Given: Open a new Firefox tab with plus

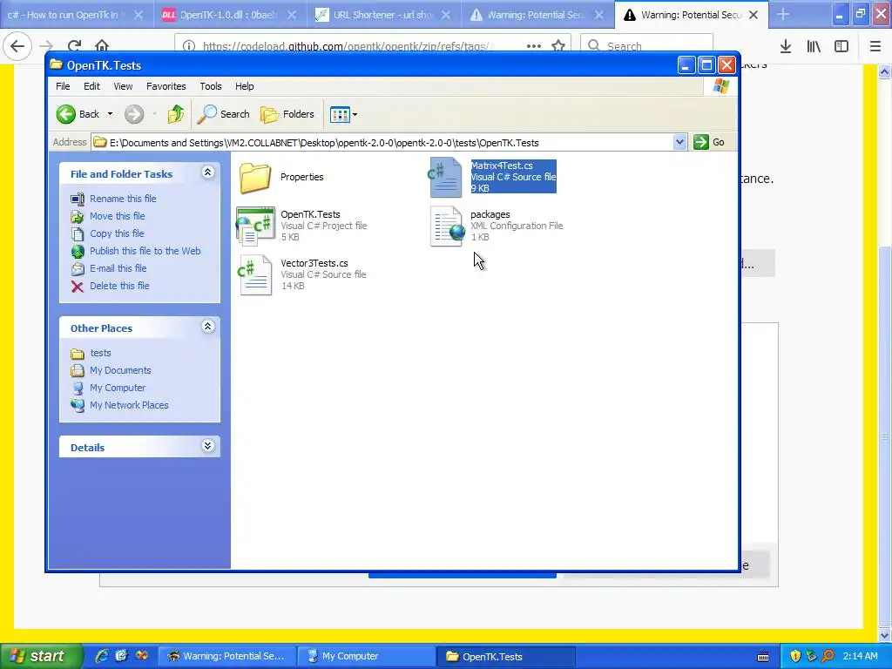Looking at the screenshot, I should point(783,15).
